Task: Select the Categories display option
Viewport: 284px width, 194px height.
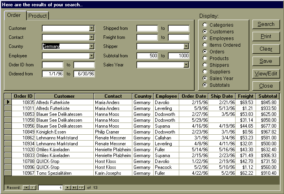Action: pyautogui.click(x=205, y=25)
